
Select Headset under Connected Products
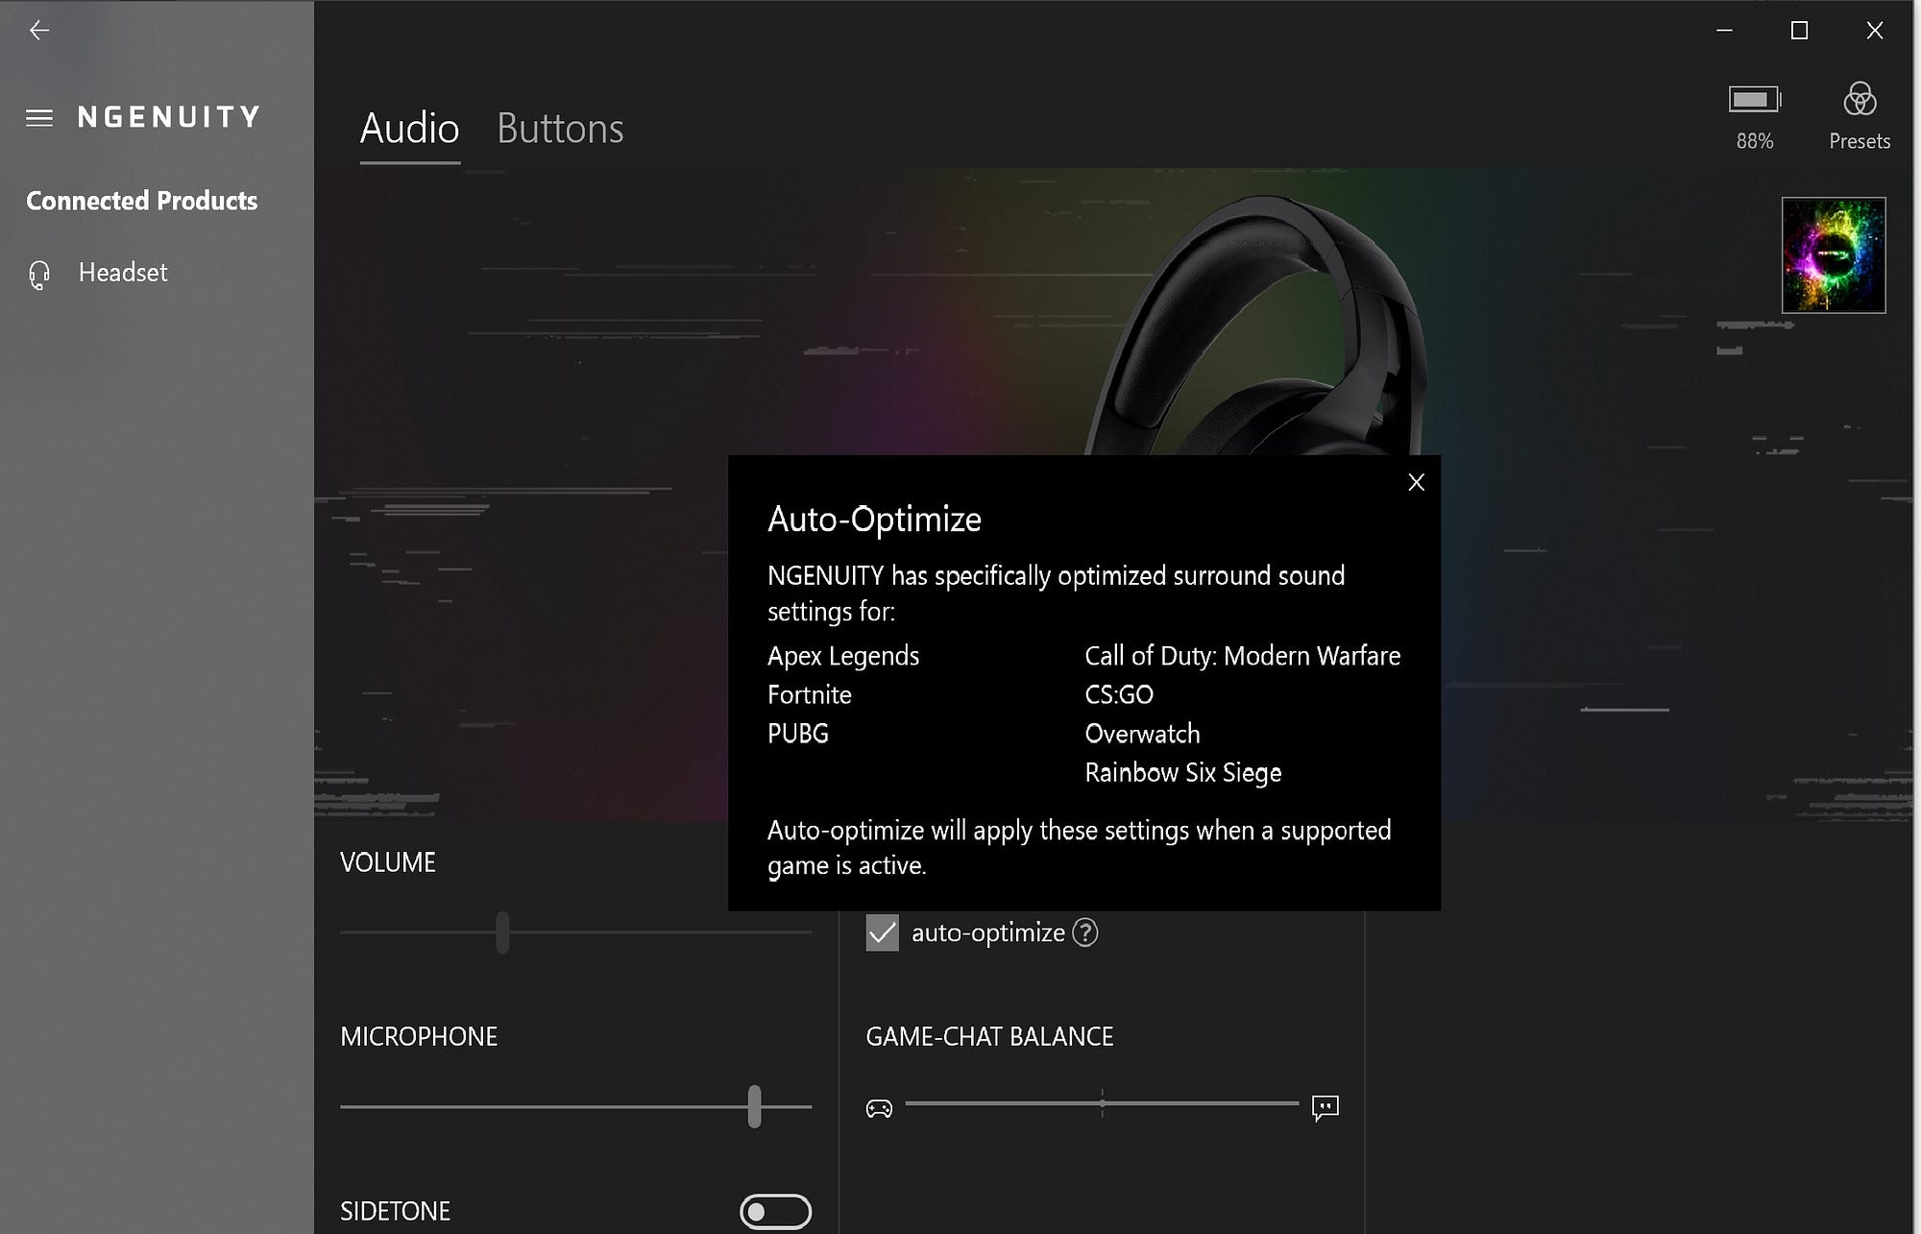(123, 273)
